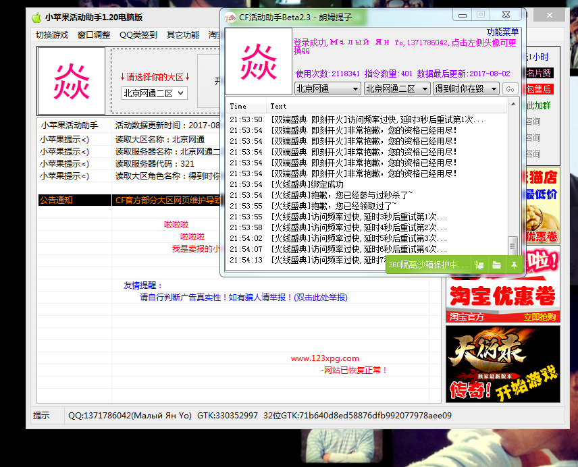Viewport: 578px width, 467px height.
Task: Select the 读取服务器代码：321 row
Action: (129, 164)
